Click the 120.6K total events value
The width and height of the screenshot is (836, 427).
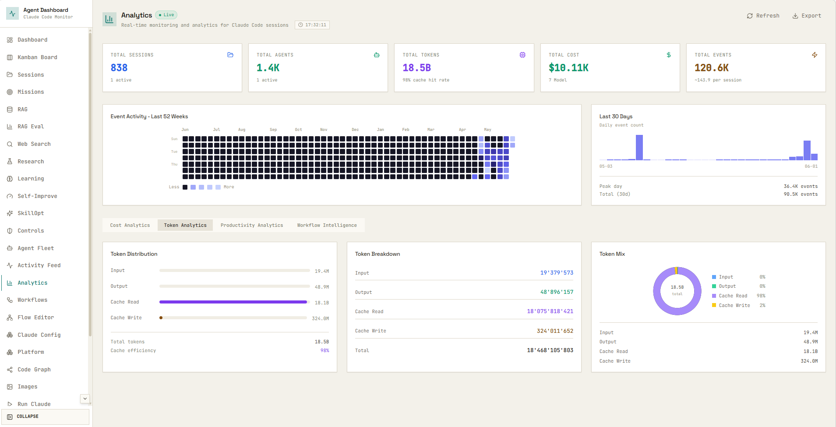[x=712, y=68]
